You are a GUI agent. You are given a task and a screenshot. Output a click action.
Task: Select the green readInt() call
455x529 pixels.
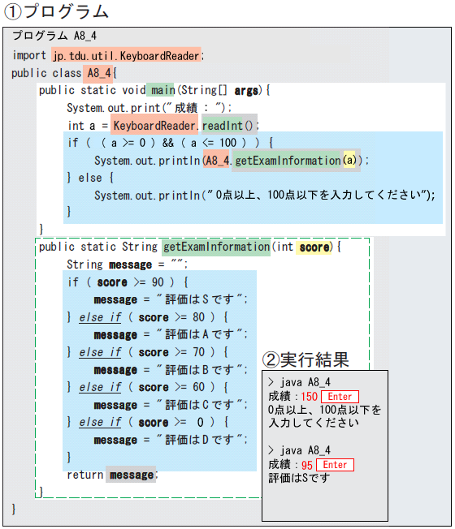[227, 126]
